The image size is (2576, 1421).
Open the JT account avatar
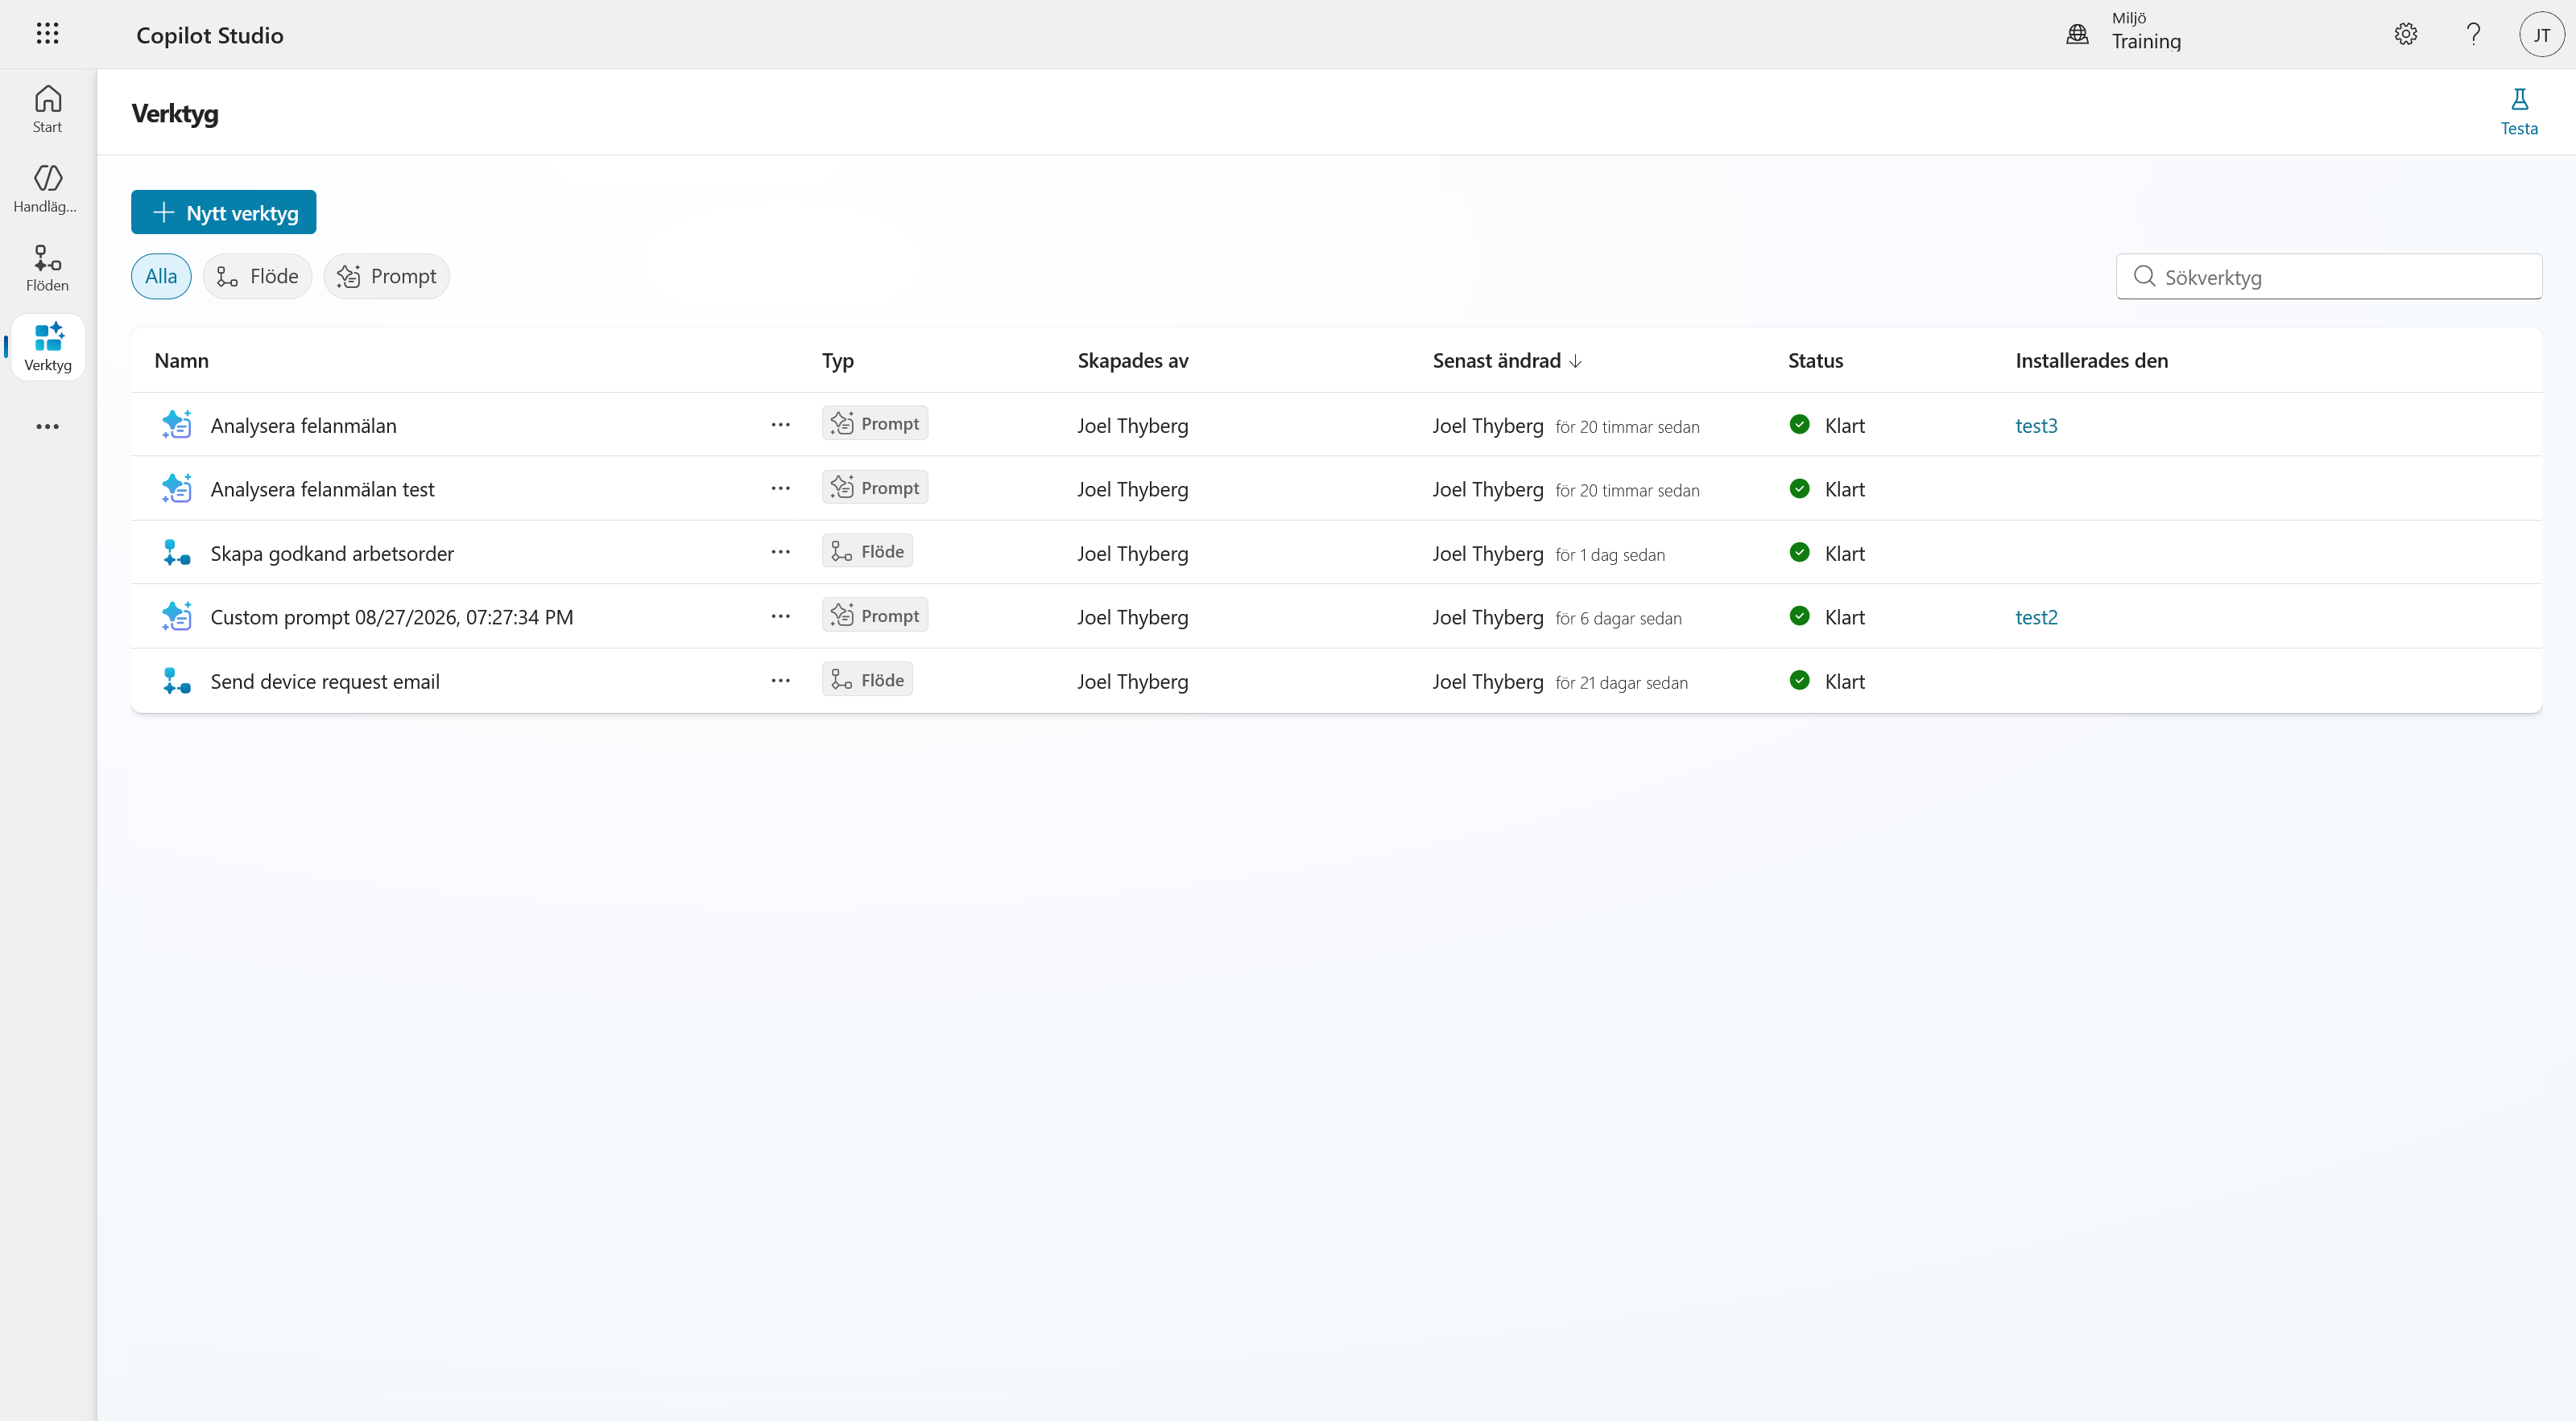tap(2541, 34)
